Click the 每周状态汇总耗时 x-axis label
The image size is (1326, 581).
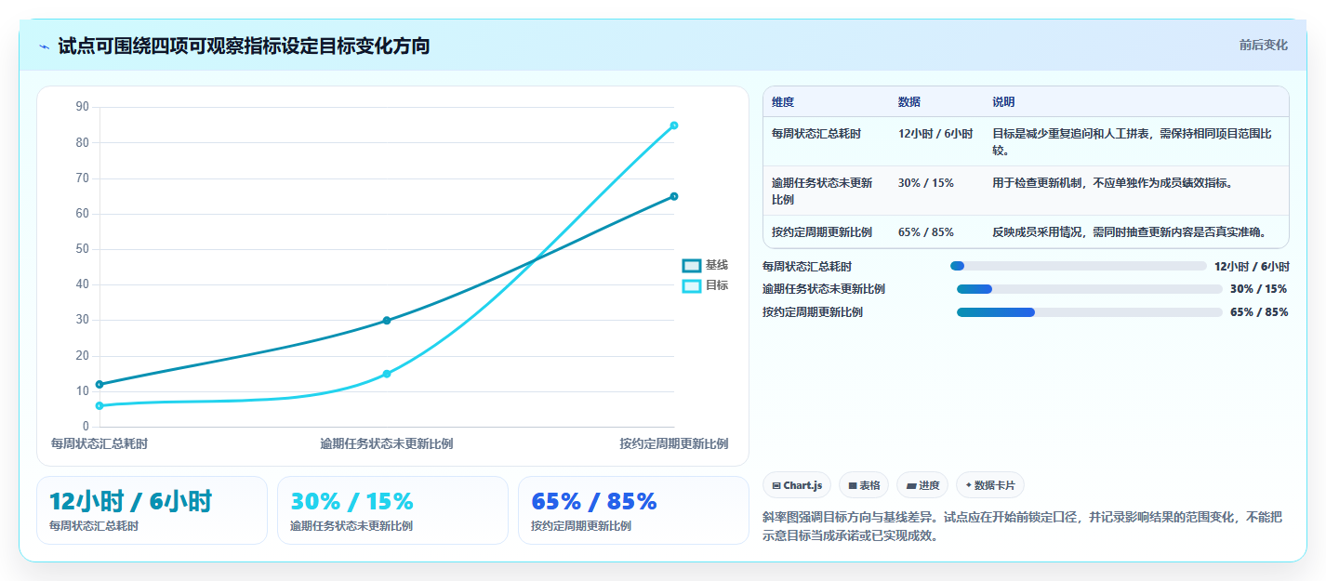point(99,443)
